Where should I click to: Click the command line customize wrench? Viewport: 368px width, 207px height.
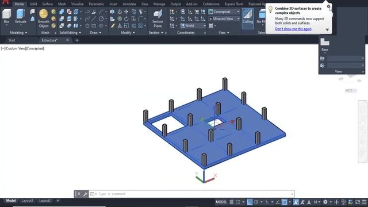click(85, 194)
